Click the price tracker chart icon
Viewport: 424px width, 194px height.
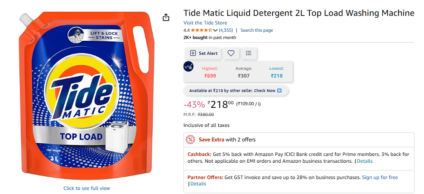coord(188,67)
